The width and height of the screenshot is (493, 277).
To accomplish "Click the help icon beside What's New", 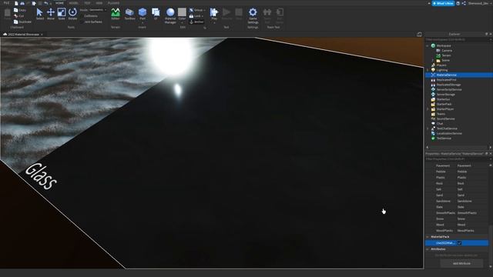I will (458, 3).
